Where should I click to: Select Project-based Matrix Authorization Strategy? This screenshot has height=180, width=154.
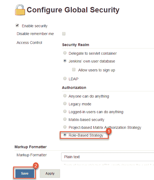(x=65, y=127)
